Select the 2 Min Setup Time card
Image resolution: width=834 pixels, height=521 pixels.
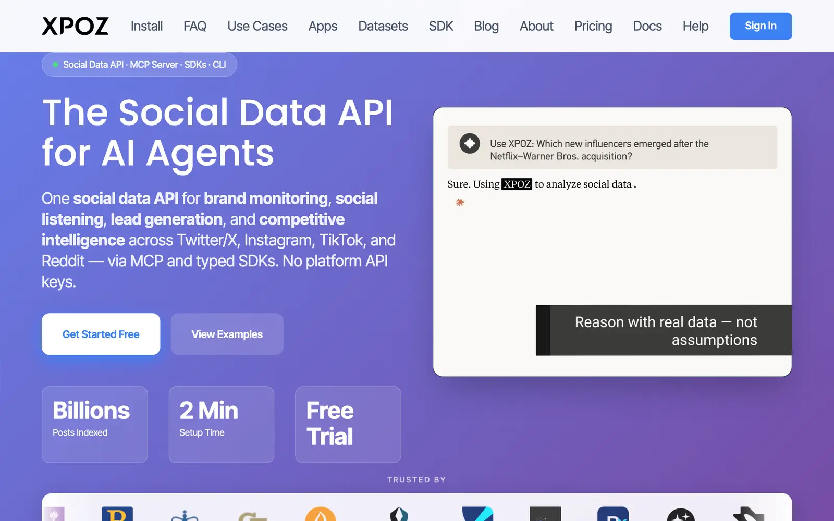coord(222,424)
